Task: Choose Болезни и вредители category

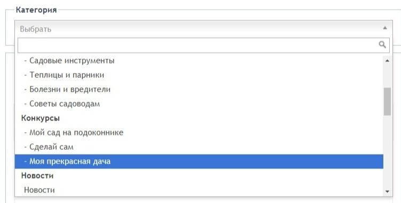Action: 199,90
